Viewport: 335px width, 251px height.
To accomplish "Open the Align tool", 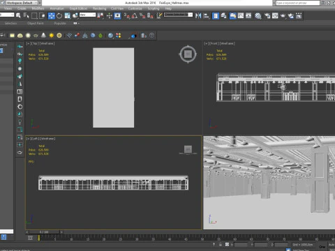I will click(206, 16).
